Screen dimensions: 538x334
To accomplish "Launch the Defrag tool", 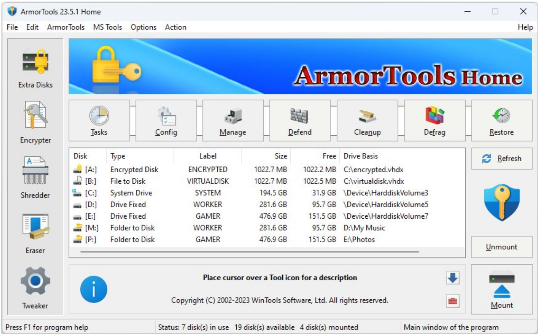I will [x=435, y=120].
